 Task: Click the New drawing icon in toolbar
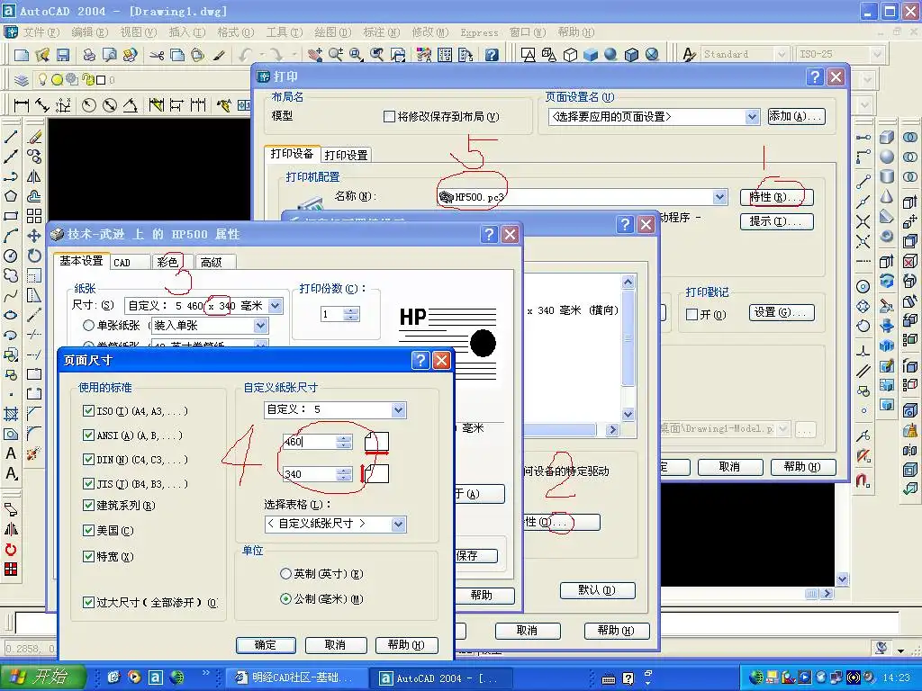(22, 55)
